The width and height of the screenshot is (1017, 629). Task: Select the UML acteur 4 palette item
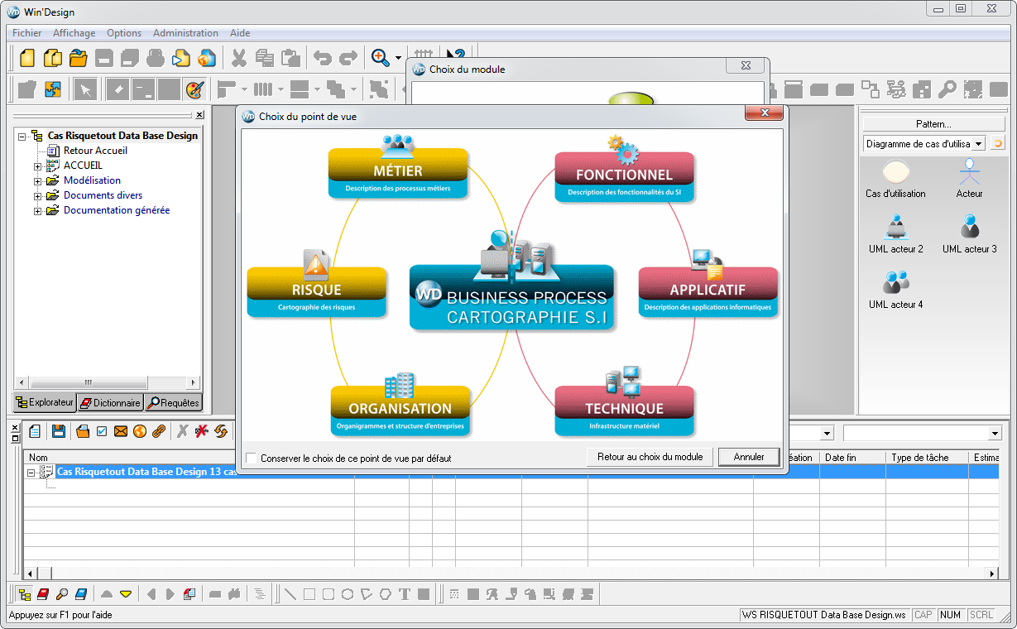(x=895, y=290)
